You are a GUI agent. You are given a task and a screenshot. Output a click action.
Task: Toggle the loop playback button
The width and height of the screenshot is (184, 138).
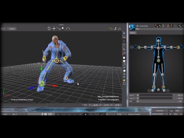(x=103, y=114)
